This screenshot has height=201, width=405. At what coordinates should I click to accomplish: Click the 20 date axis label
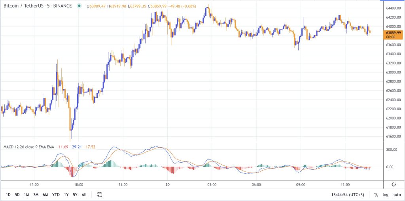click(x=167, y=184)
